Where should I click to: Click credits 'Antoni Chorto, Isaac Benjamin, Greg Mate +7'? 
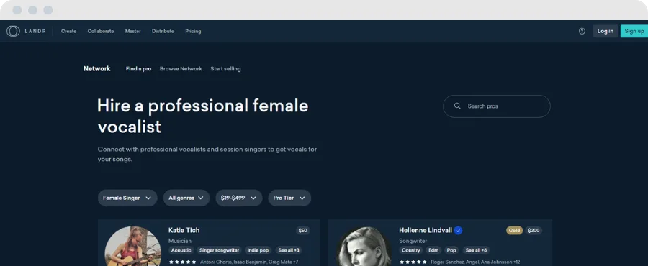click(249, 262)
